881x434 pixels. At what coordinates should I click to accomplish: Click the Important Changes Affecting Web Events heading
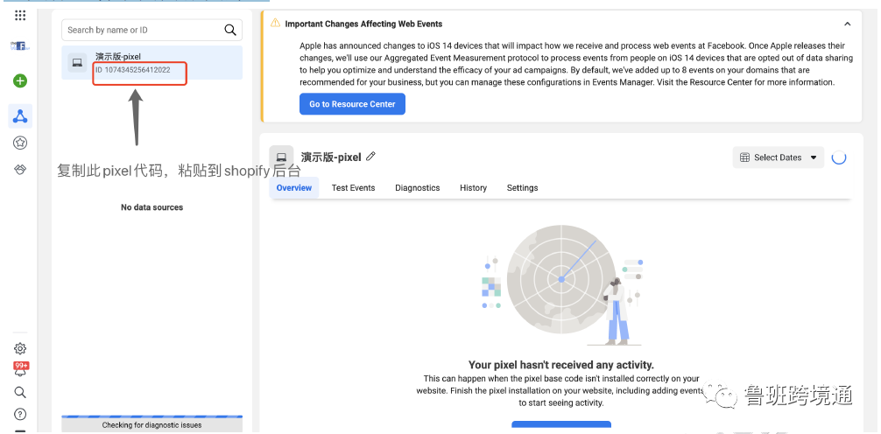pyautogui.click(x=363, y=24)
